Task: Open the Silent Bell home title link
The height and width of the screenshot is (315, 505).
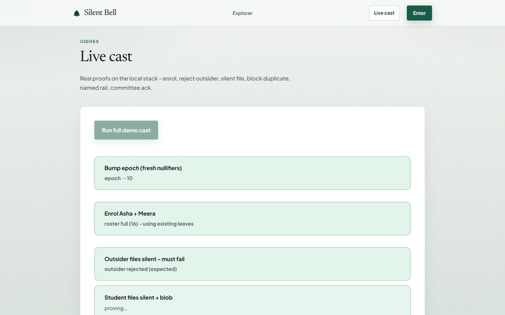Action: 100,12
